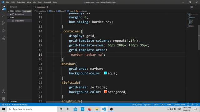
Task: Click the VS Code logo icon
Action: [3, 2]
